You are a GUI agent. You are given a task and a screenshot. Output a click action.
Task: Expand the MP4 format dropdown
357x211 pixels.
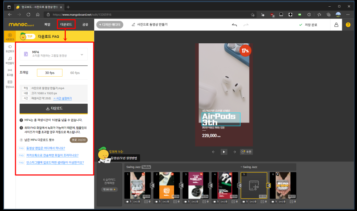(54, 54)
